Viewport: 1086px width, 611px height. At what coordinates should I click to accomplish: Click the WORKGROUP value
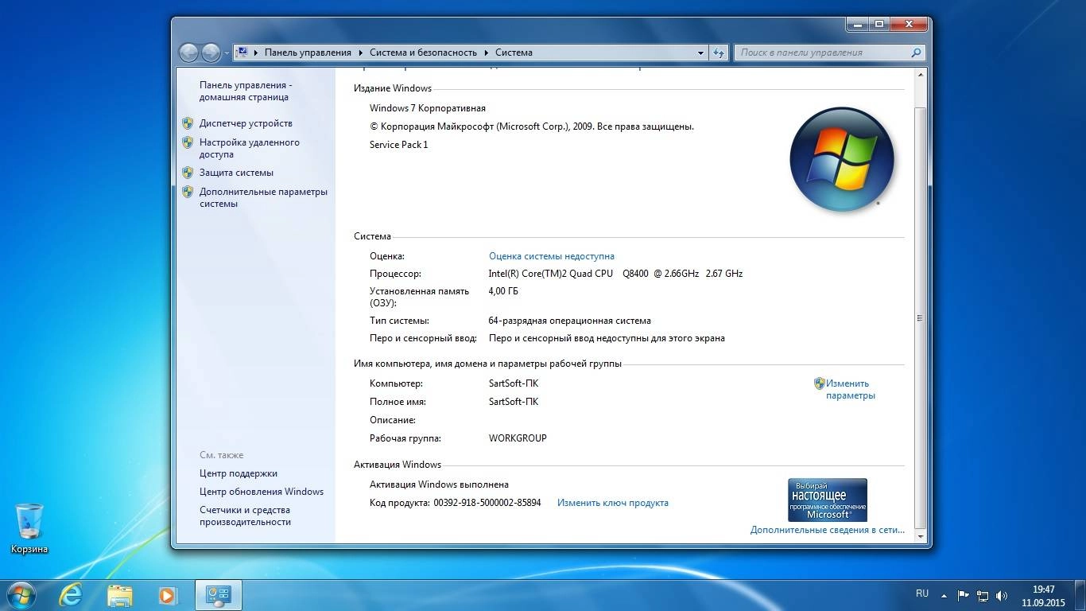tap(518, 438)
